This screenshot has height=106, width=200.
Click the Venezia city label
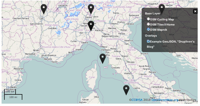130,24
